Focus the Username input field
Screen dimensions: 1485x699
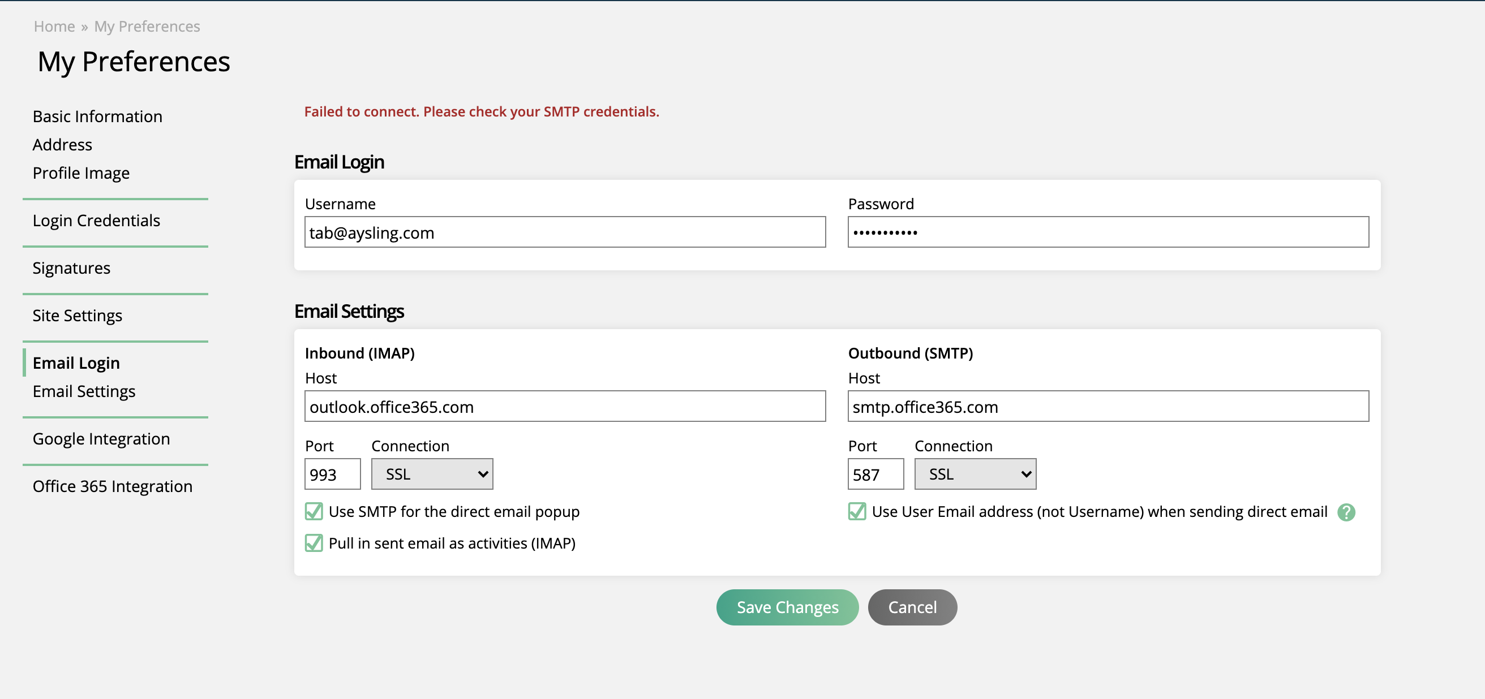(565, 232)
